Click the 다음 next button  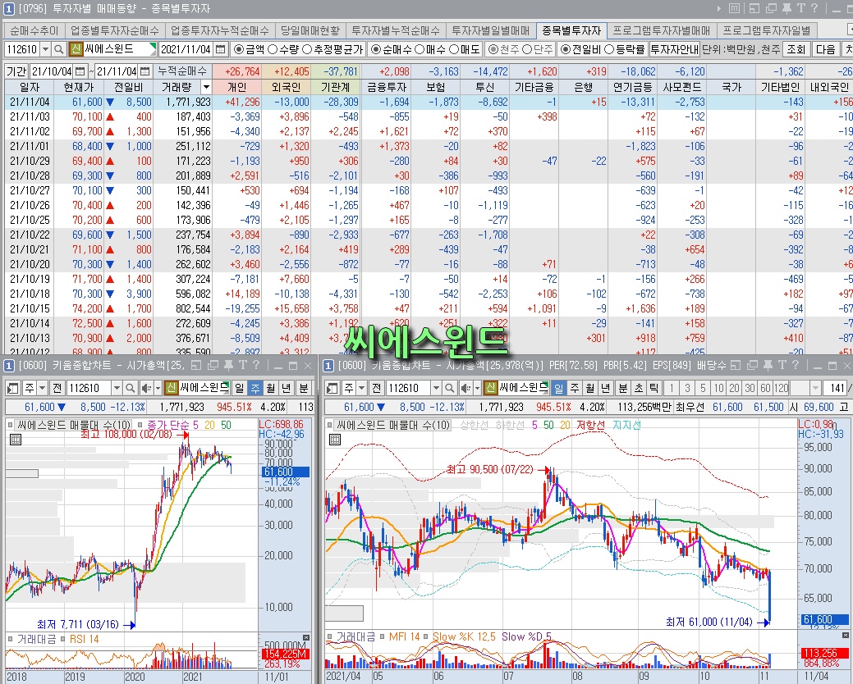pyautogui.click(x=825, y=49)
